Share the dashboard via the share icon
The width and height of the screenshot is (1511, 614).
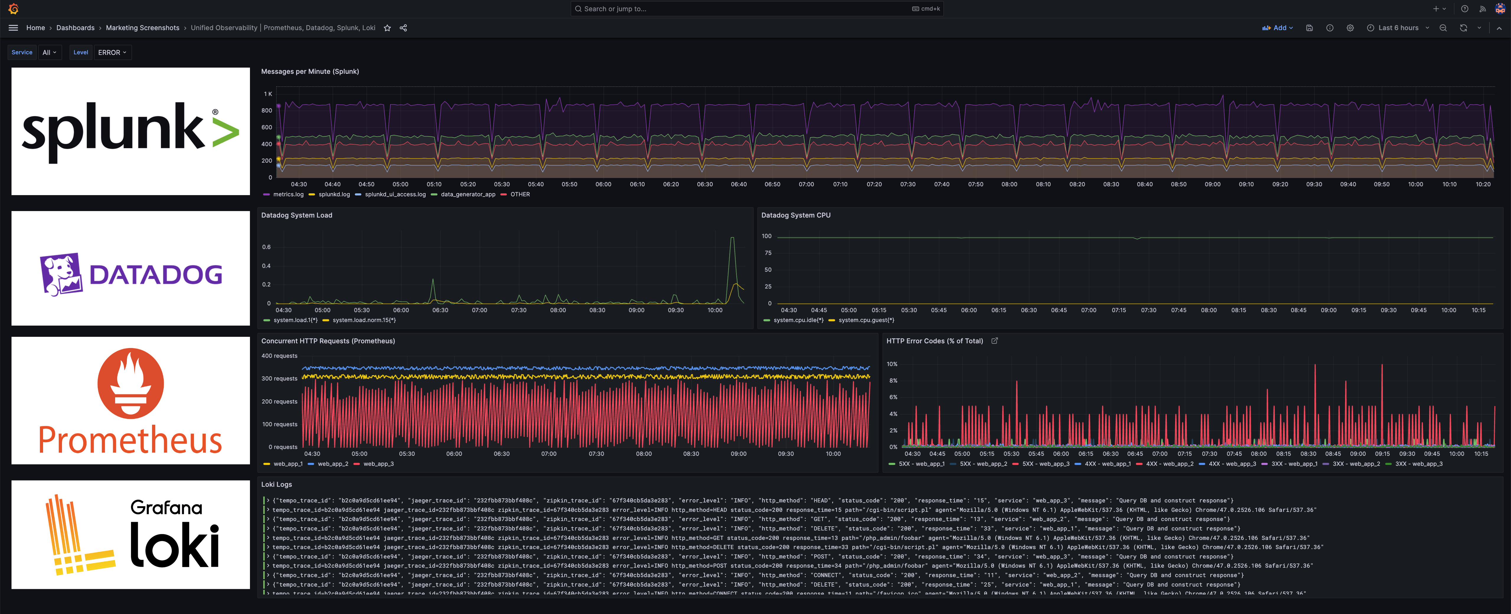403,27
